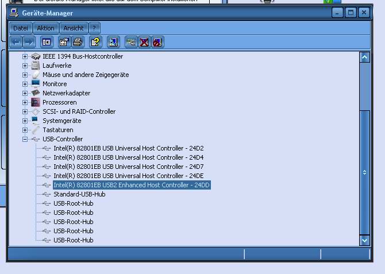Click the vertical scrollbar thumb
The image size is (385, 274).
click(365, 172)
